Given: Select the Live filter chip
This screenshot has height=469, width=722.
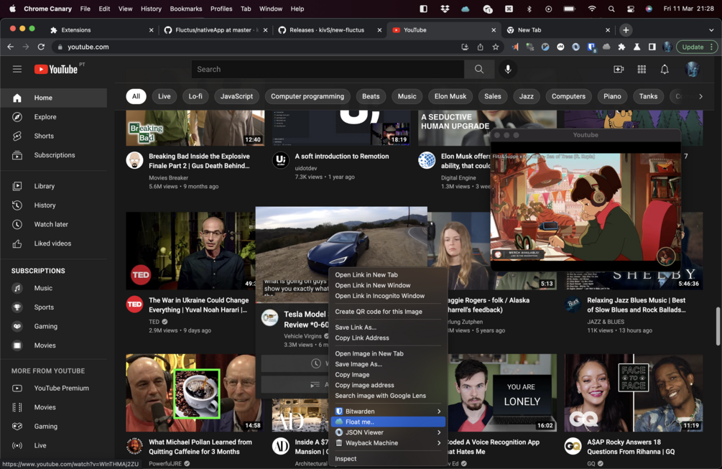Looking at the screenshot, I should 165,96.
